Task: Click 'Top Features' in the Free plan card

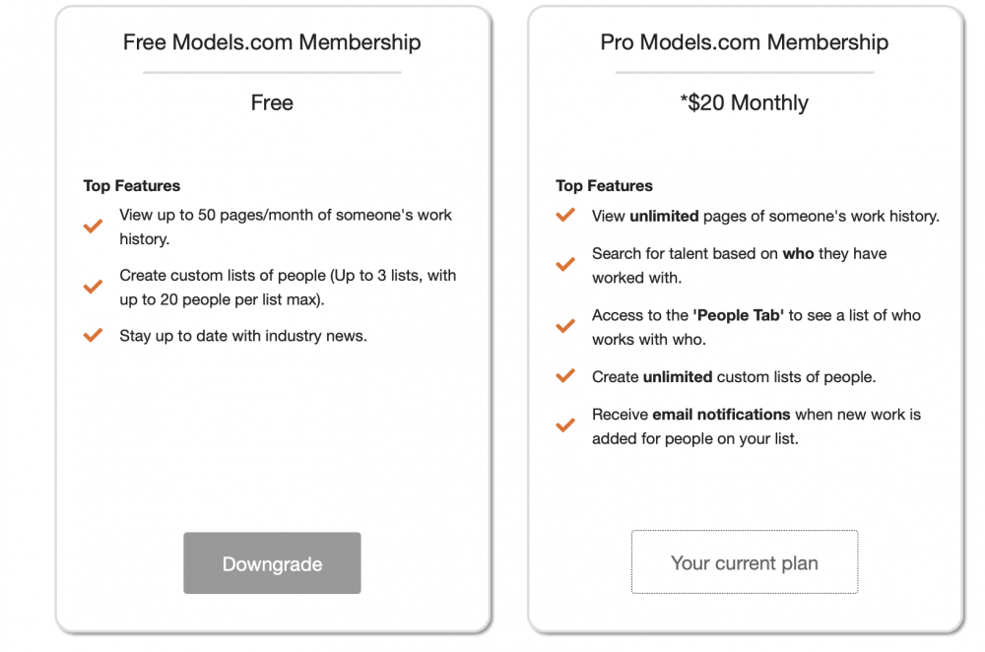Action: click(x=132, y=185)
